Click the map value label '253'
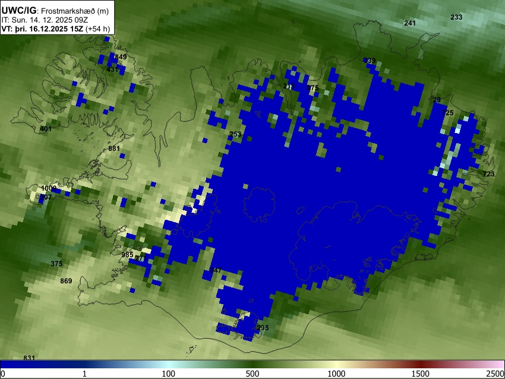The height and width of the screenshot is (379, 505). click(235, 134)
